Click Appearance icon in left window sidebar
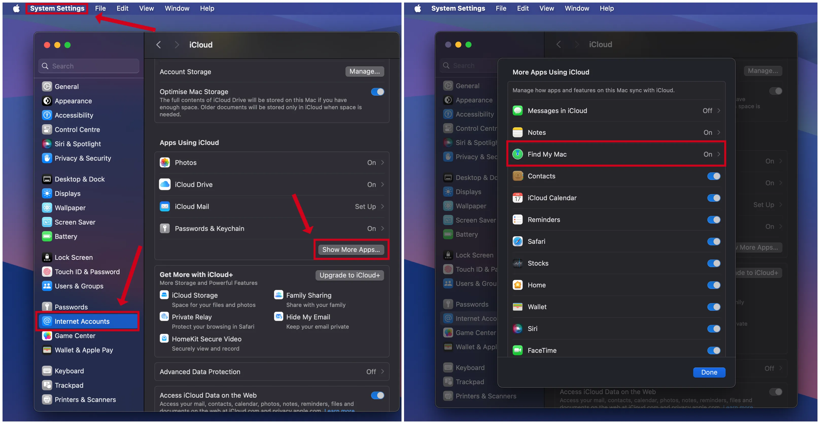Image resolution: width=820 pixels, height=424 pixels. pyautogui.click(x=47, y=101)
